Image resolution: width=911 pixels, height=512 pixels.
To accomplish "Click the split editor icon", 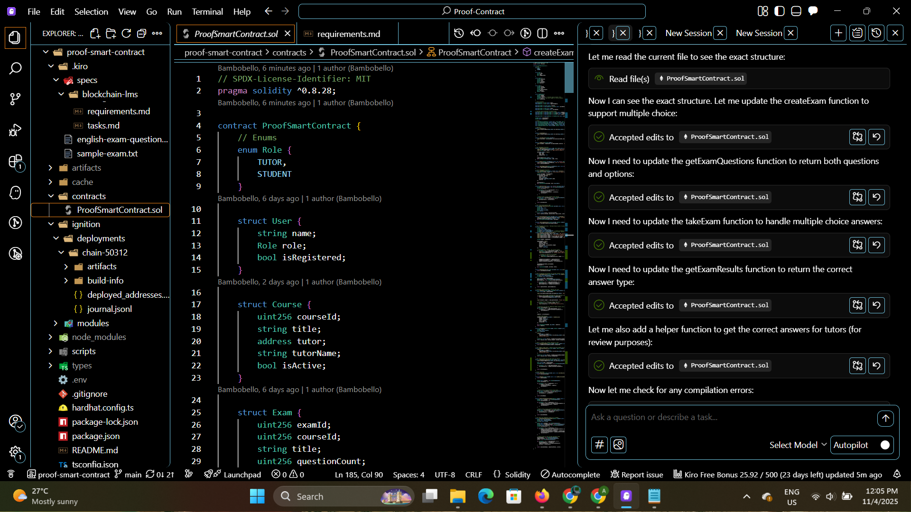I will point(542,33).
